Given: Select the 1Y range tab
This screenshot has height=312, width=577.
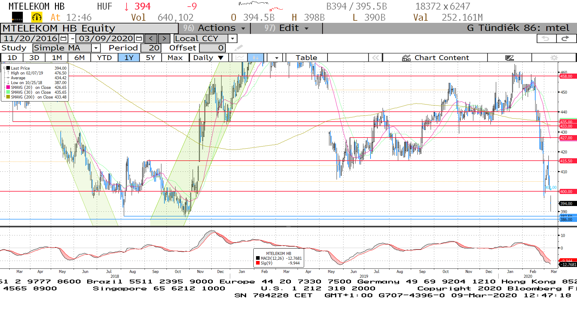Looking at the screenshot, I should pos(129,58).
